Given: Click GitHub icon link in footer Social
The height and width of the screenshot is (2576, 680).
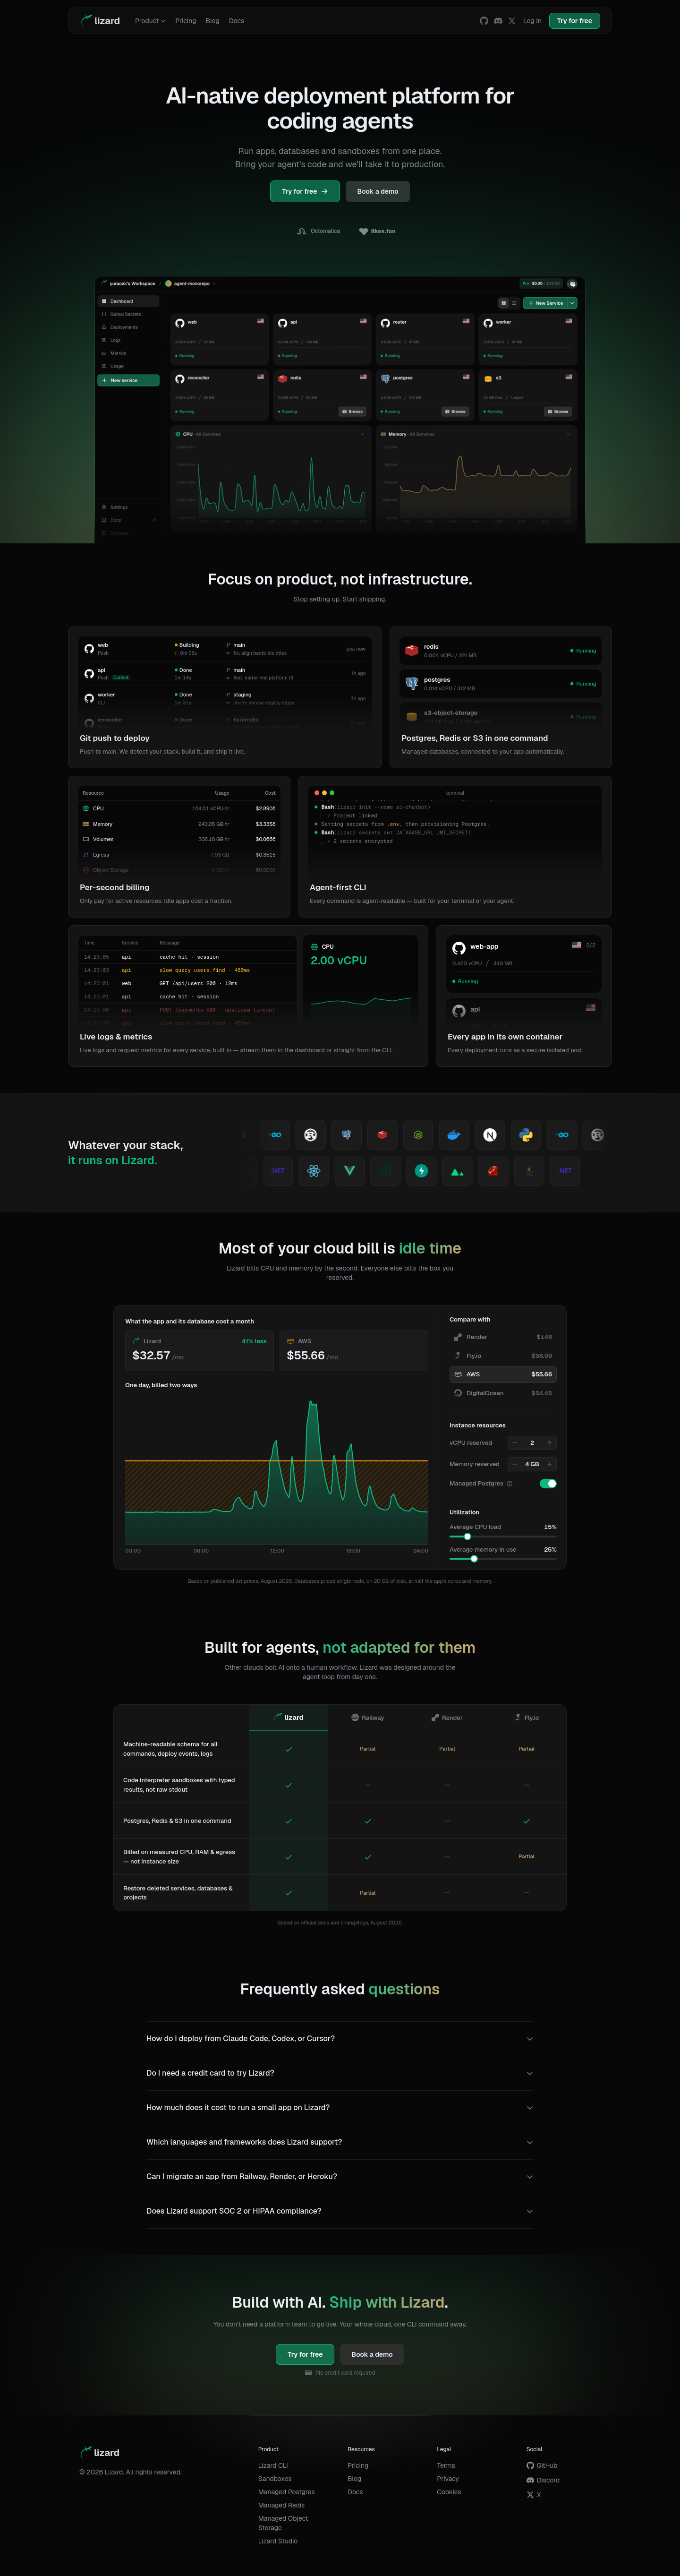Looking at the screenshot, I should 531,2466.
